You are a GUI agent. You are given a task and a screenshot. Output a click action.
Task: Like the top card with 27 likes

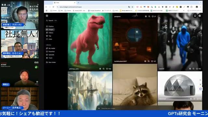tap(153, 17)
